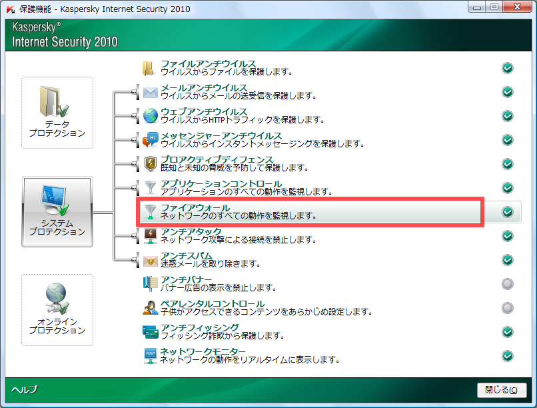Open the アプリケーションコントロール item
Image resolution: width=537 pixels, height=408 pixels.
(212, 184)
